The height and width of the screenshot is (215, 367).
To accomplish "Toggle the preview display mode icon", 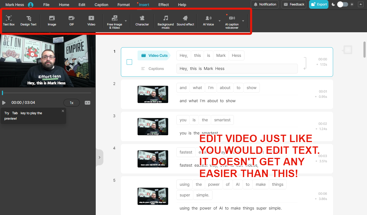I will click(88, 103).
